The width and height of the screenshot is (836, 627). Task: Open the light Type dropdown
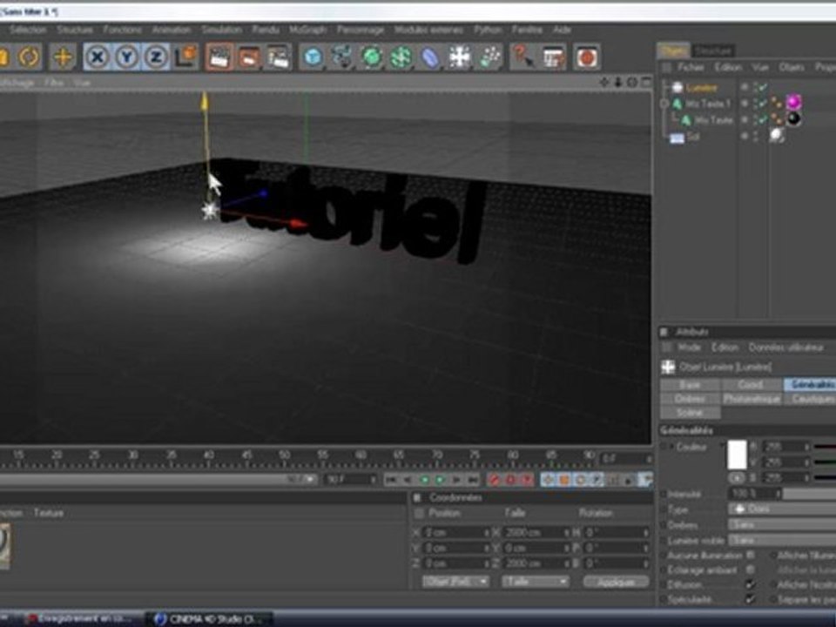782,509
